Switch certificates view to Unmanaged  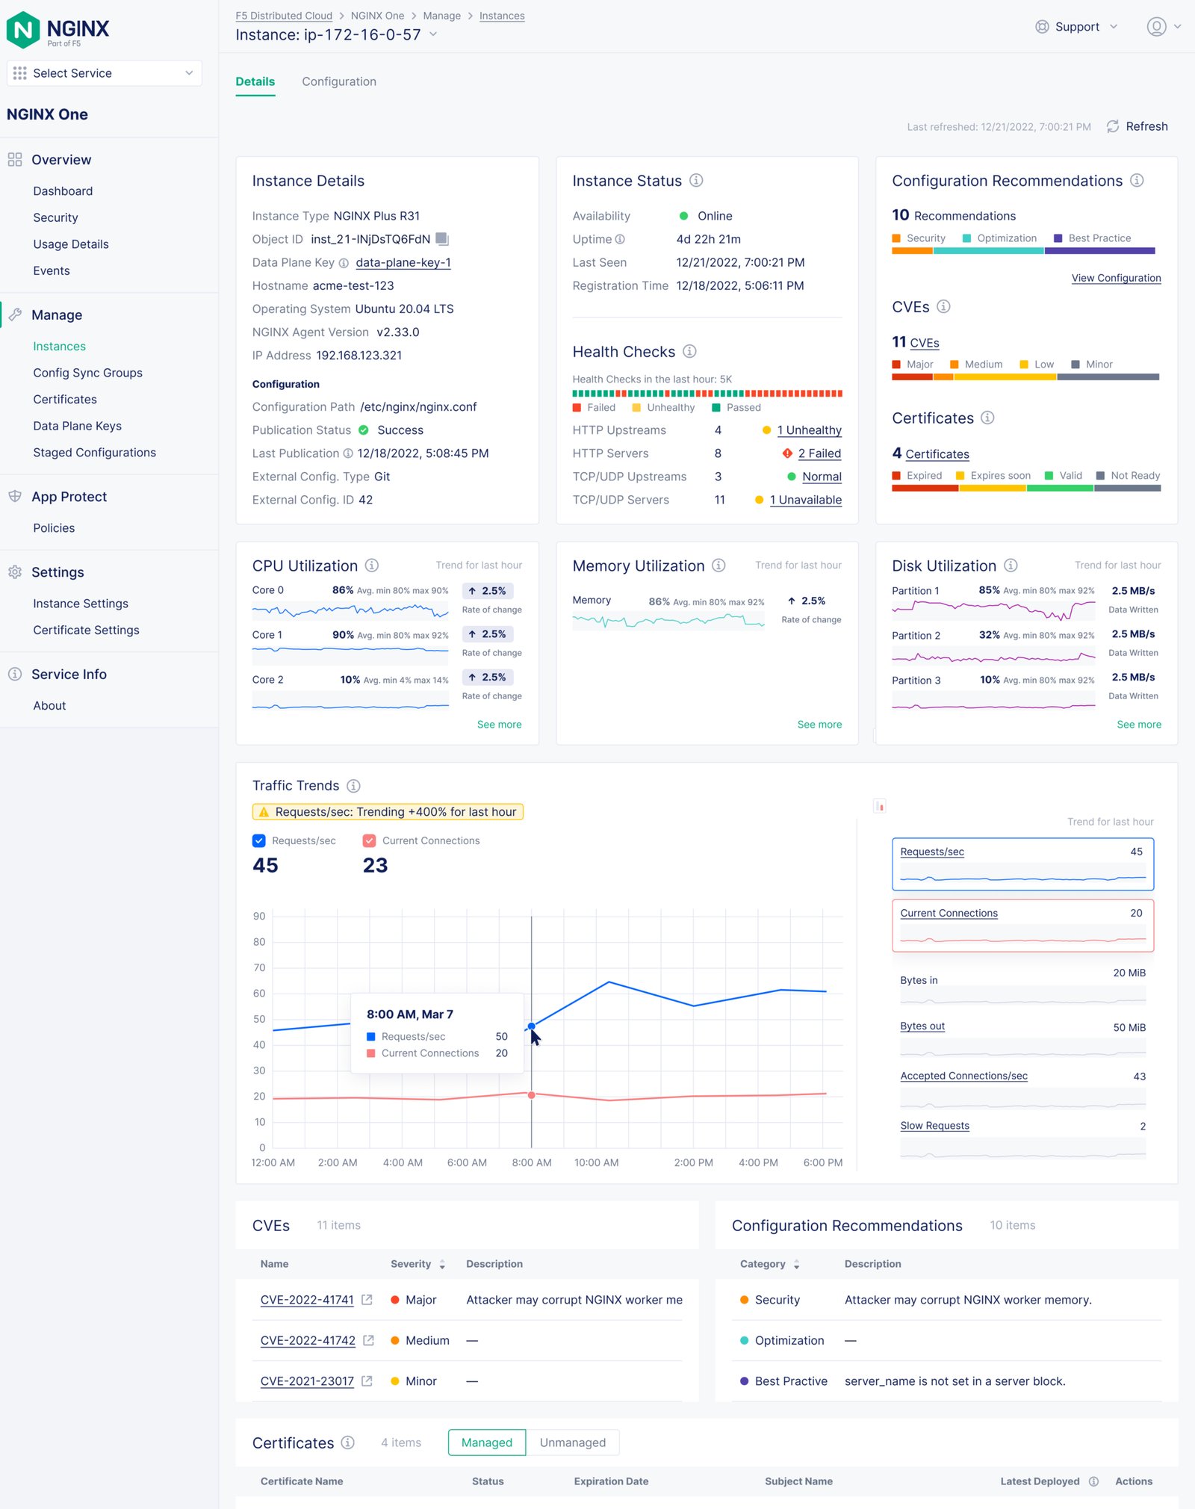pos(572,1443)
